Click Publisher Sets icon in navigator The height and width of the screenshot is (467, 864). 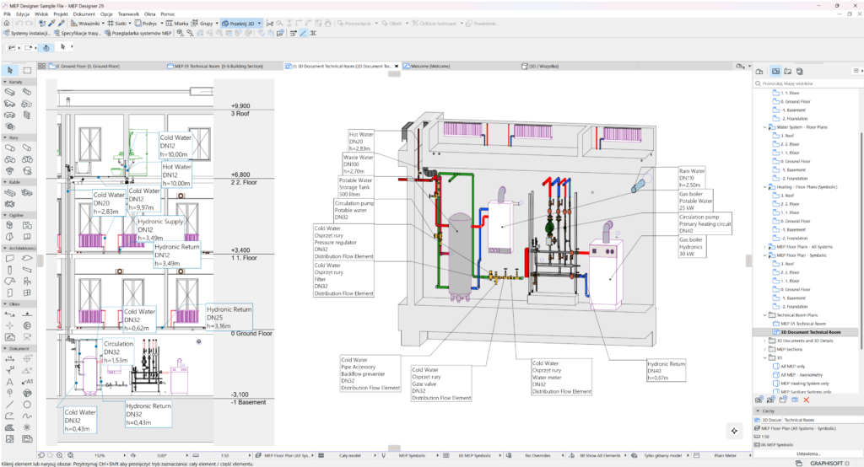[x=800, y=72]
